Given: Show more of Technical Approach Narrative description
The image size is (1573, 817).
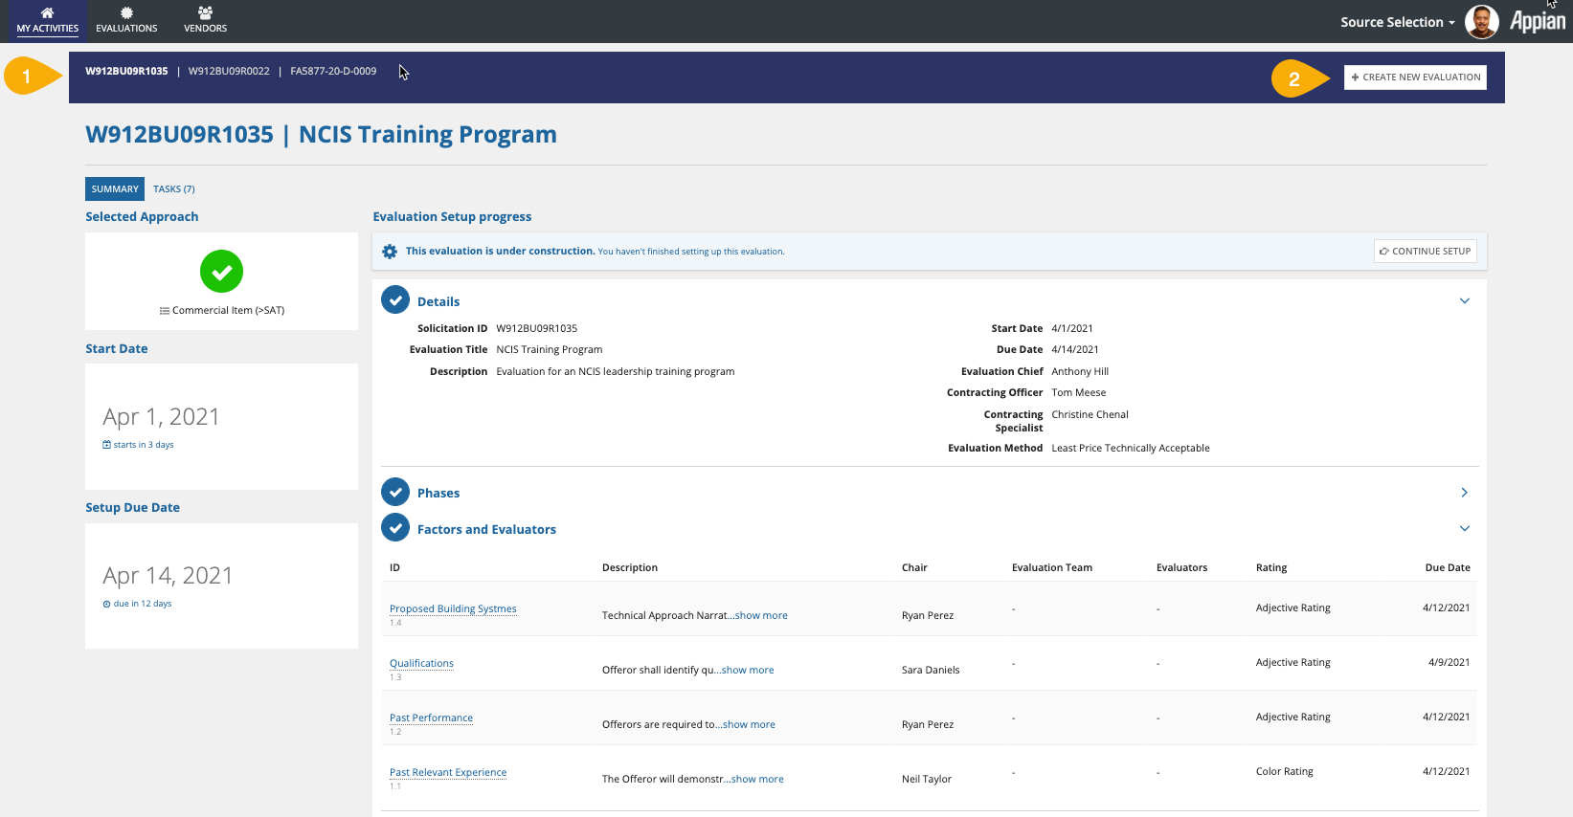Looking at the screenshot, I should pos(761,615).
